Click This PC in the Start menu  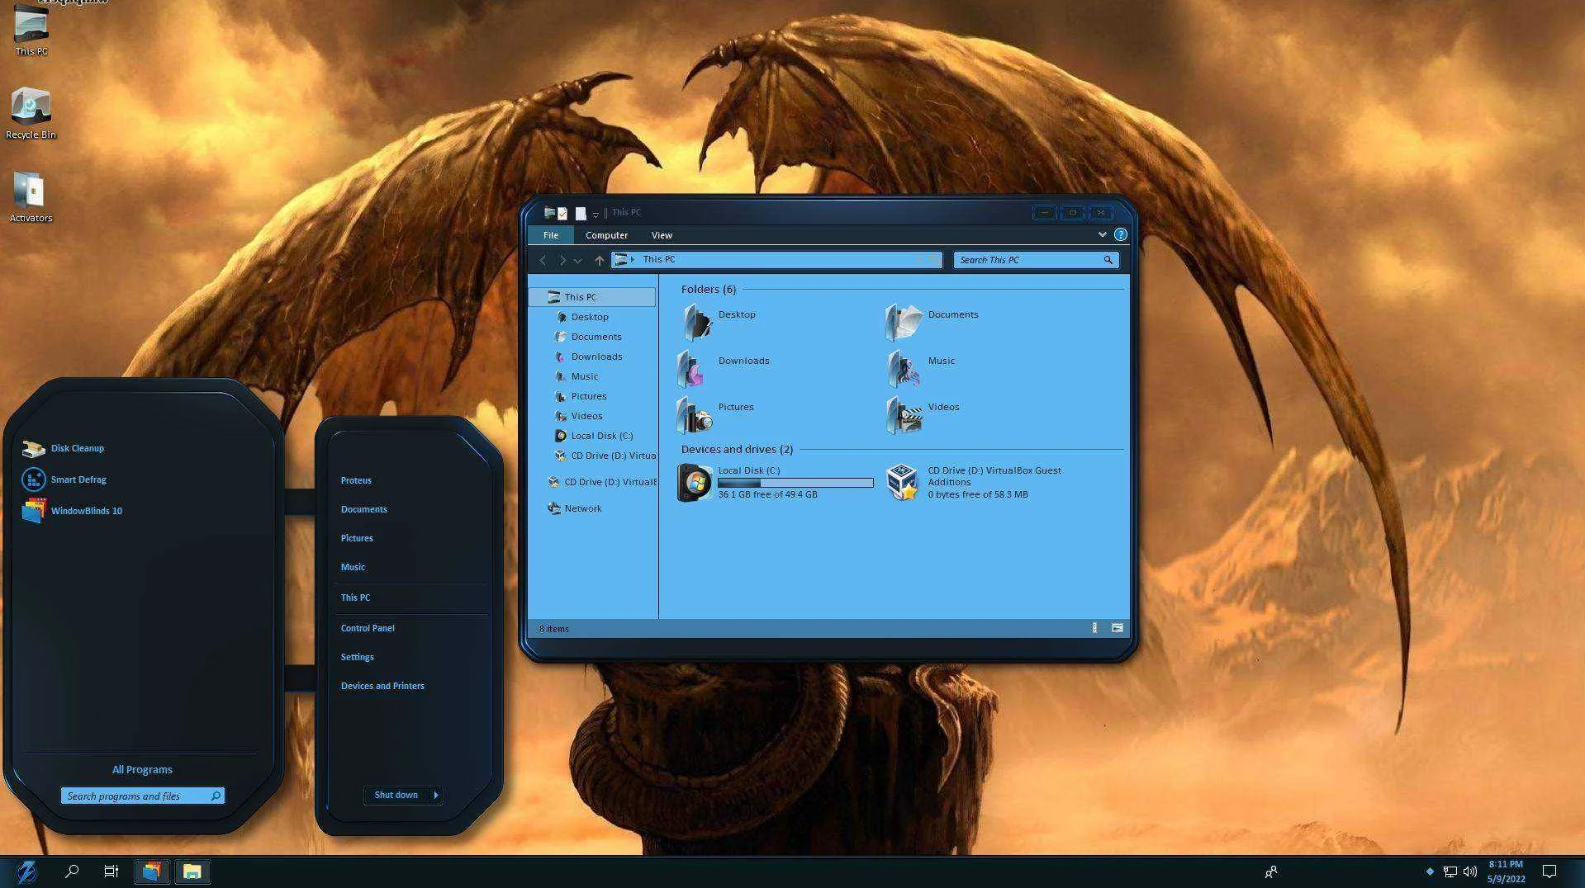pos(355,598)
